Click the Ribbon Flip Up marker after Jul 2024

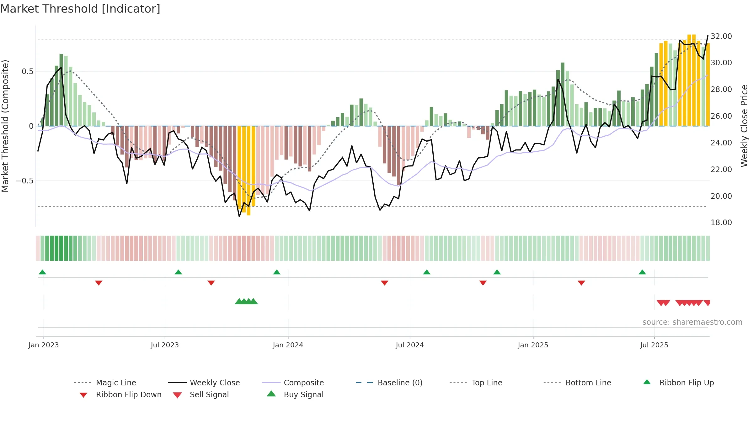[427, 272]
